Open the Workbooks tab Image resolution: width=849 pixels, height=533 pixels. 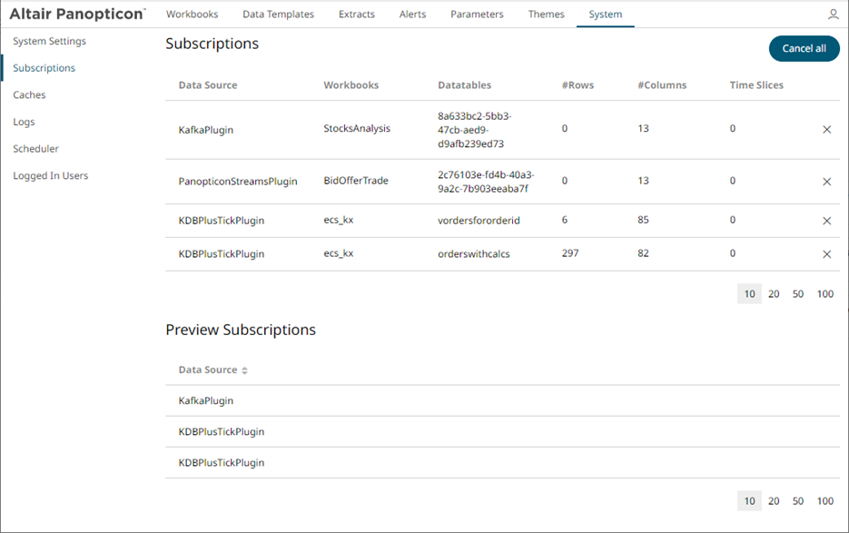[x=192, y=15]
